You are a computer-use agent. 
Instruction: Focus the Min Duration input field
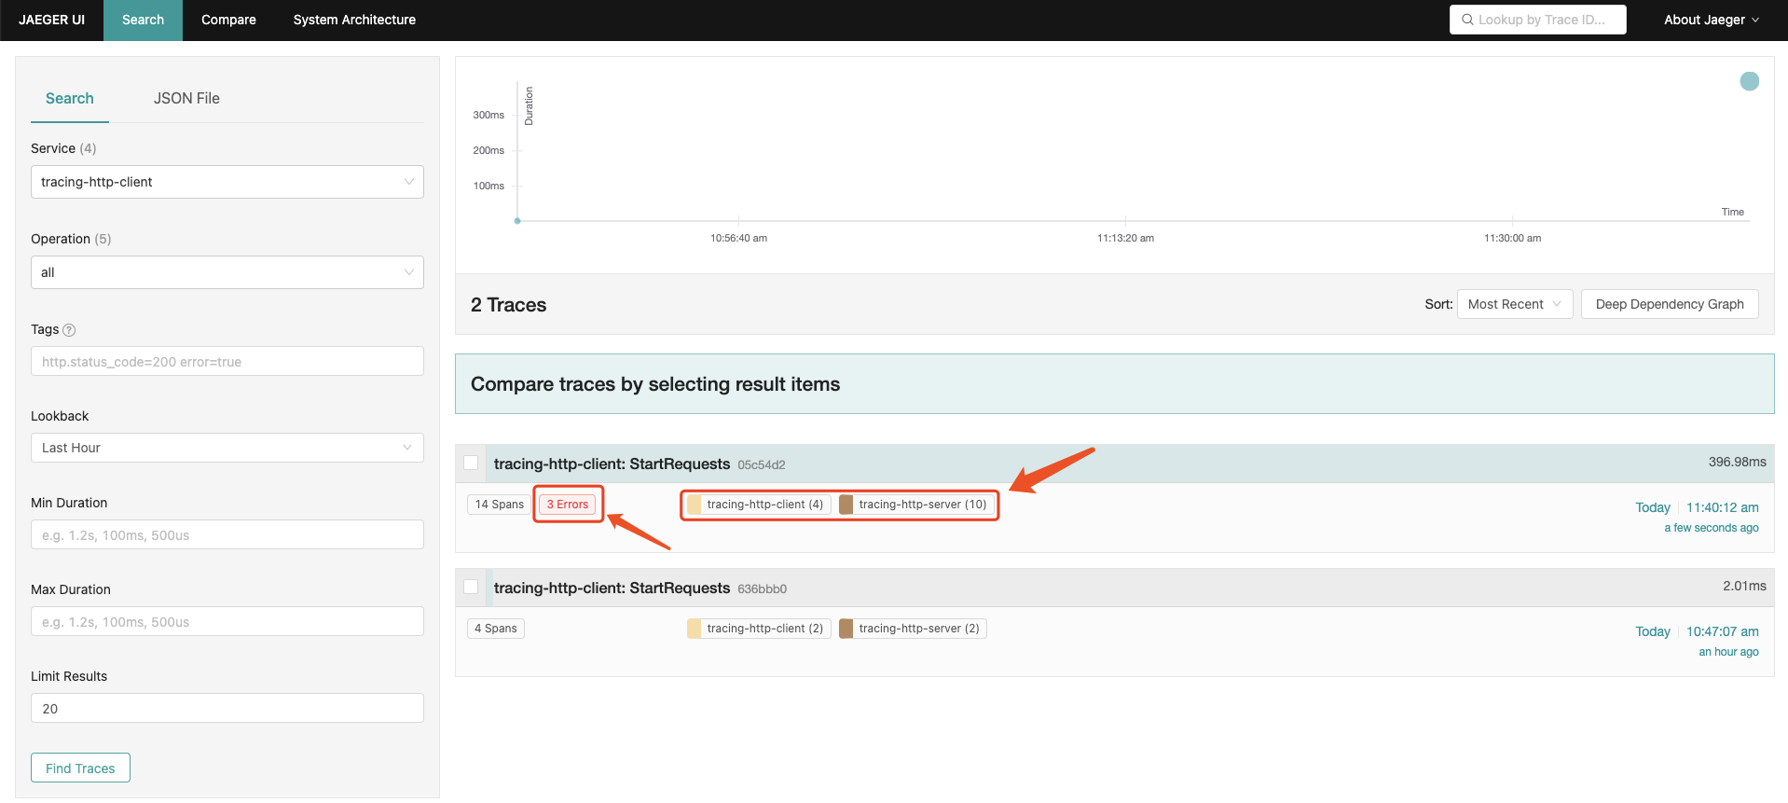click(227, 535)
